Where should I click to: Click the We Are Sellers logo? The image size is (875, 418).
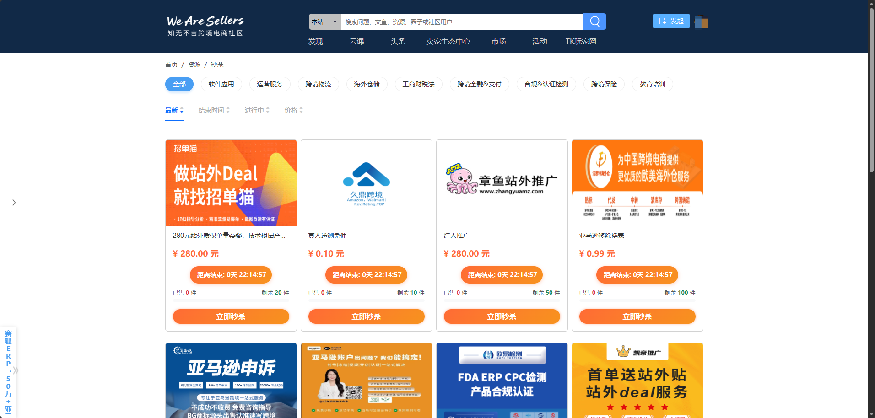(205, 26)
